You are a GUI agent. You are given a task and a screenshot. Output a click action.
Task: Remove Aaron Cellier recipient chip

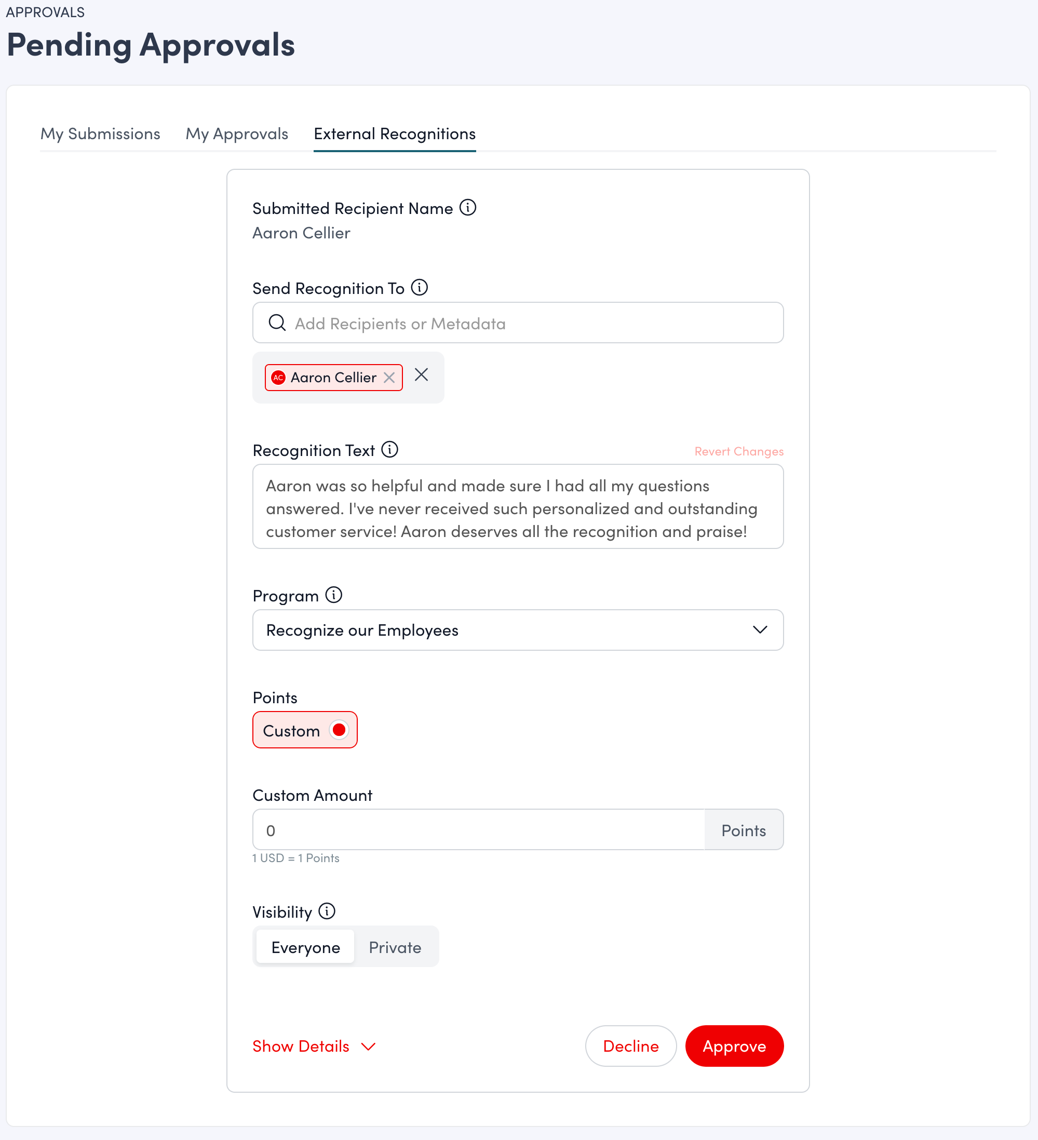(389, 378)
